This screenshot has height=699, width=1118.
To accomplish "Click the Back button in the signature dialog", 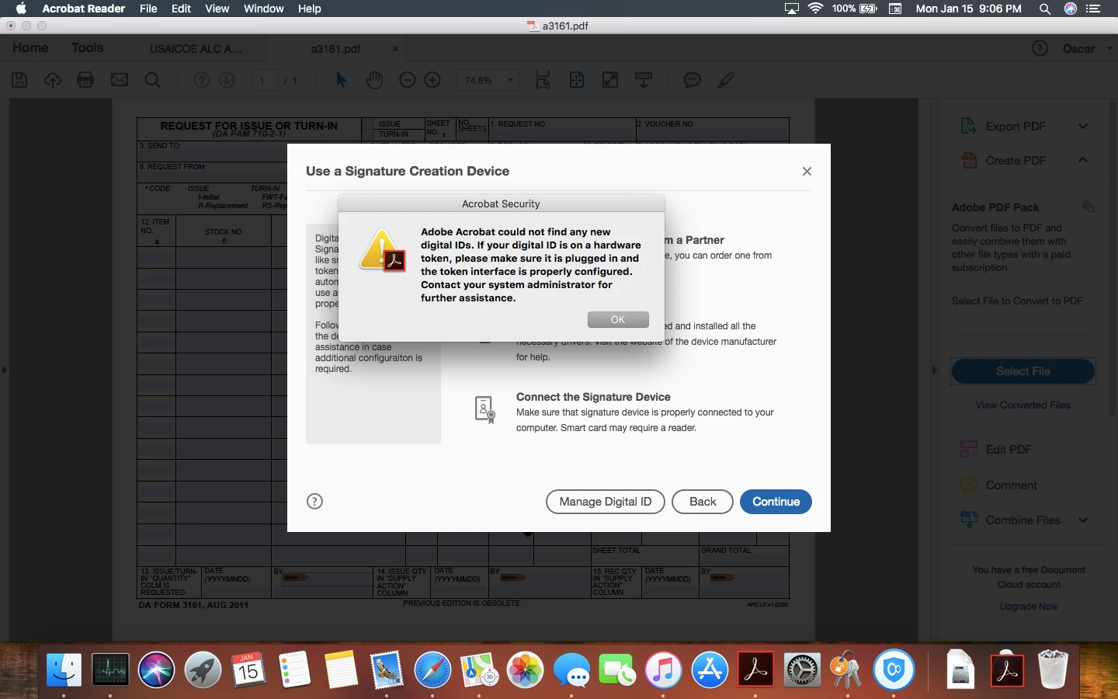I will point(703,502).
